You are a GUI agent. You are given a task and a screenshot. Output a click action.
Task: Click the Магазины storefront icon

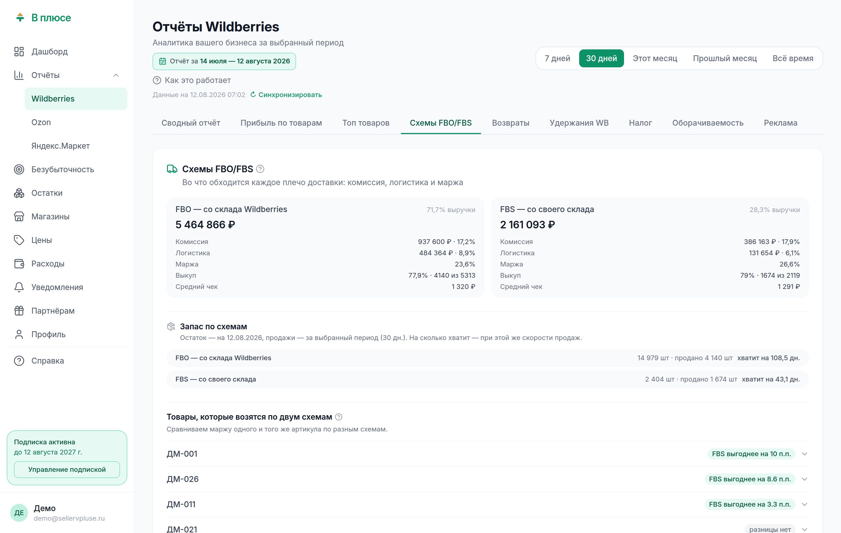19,217
